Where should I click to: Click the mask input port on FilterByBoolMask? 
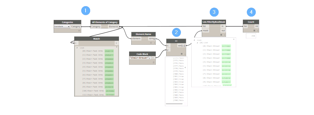[x=205, y=30]
